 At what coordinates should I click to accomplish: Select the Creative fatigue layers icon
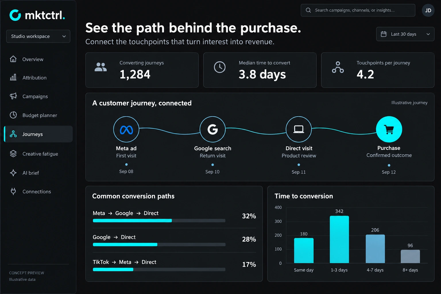(x=13, y=154)
